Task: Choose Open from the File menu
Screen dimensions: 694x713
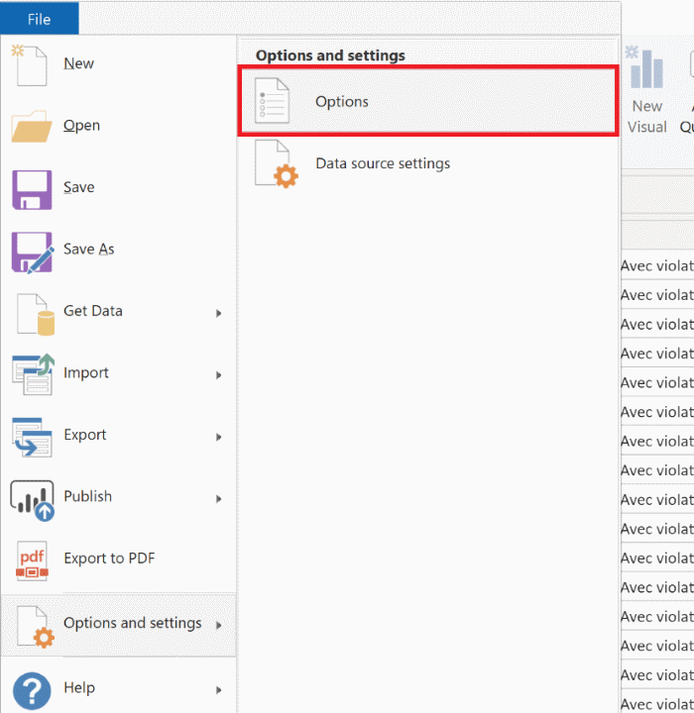Action: tap(118, 126)
